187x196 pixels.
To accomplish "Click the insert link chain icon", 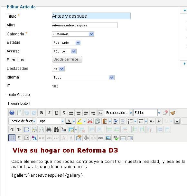I will pos(101,138).
